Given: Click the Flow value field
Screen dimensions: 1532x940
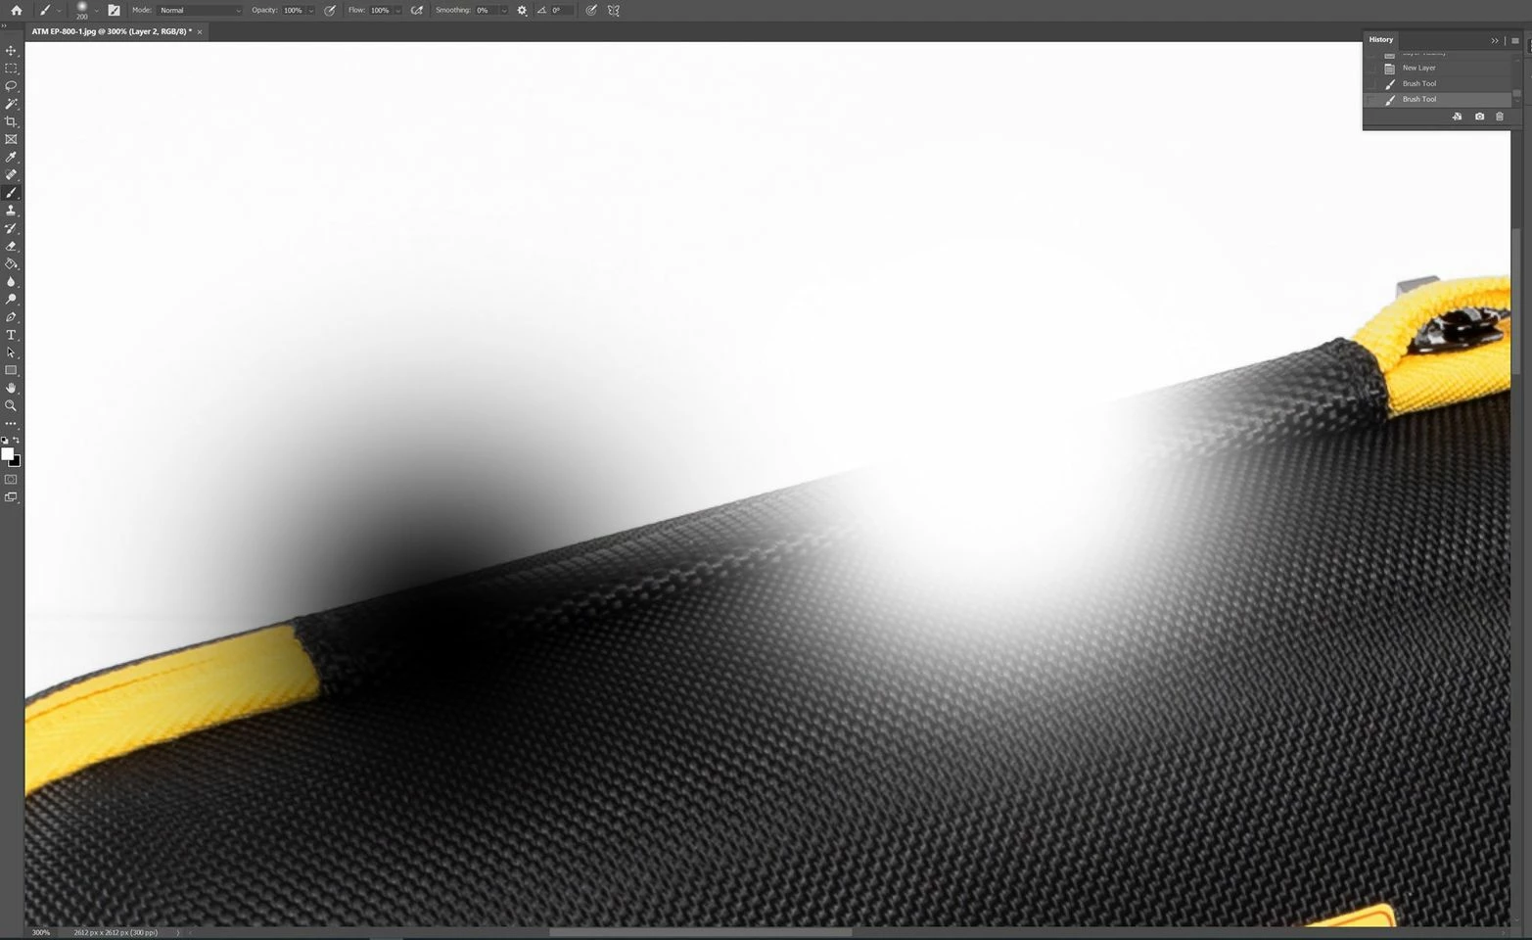Looking at the screenshot, I should point(381,10).
